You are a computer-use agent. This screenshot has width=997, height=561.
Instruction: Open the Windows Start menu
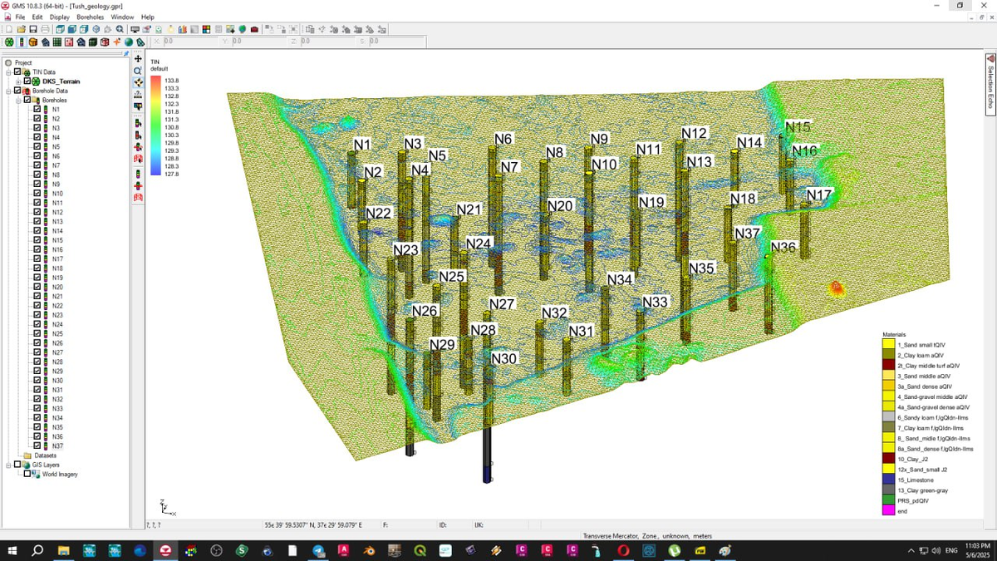[12, 550]
